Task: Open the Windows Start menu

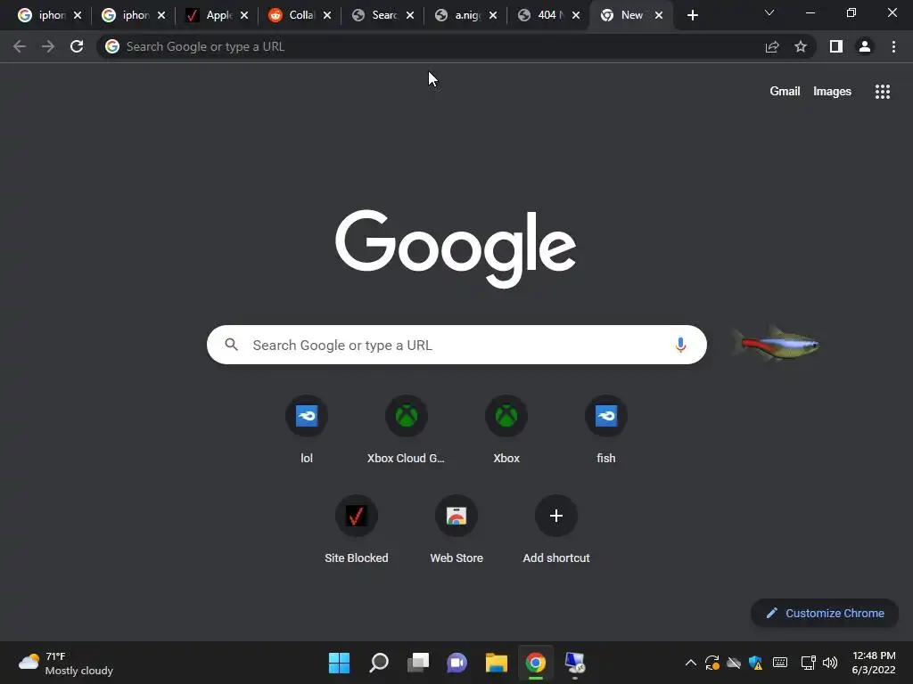Action: (x=339, y=663)
